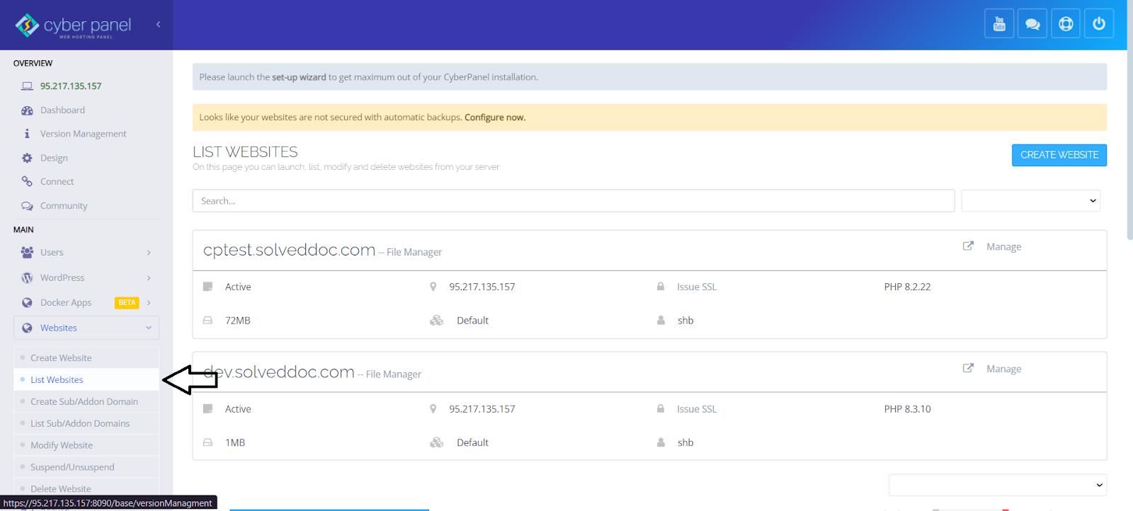Click the Connect link icon
Viewport: 1133px width, 511px height.
[27, 181]
